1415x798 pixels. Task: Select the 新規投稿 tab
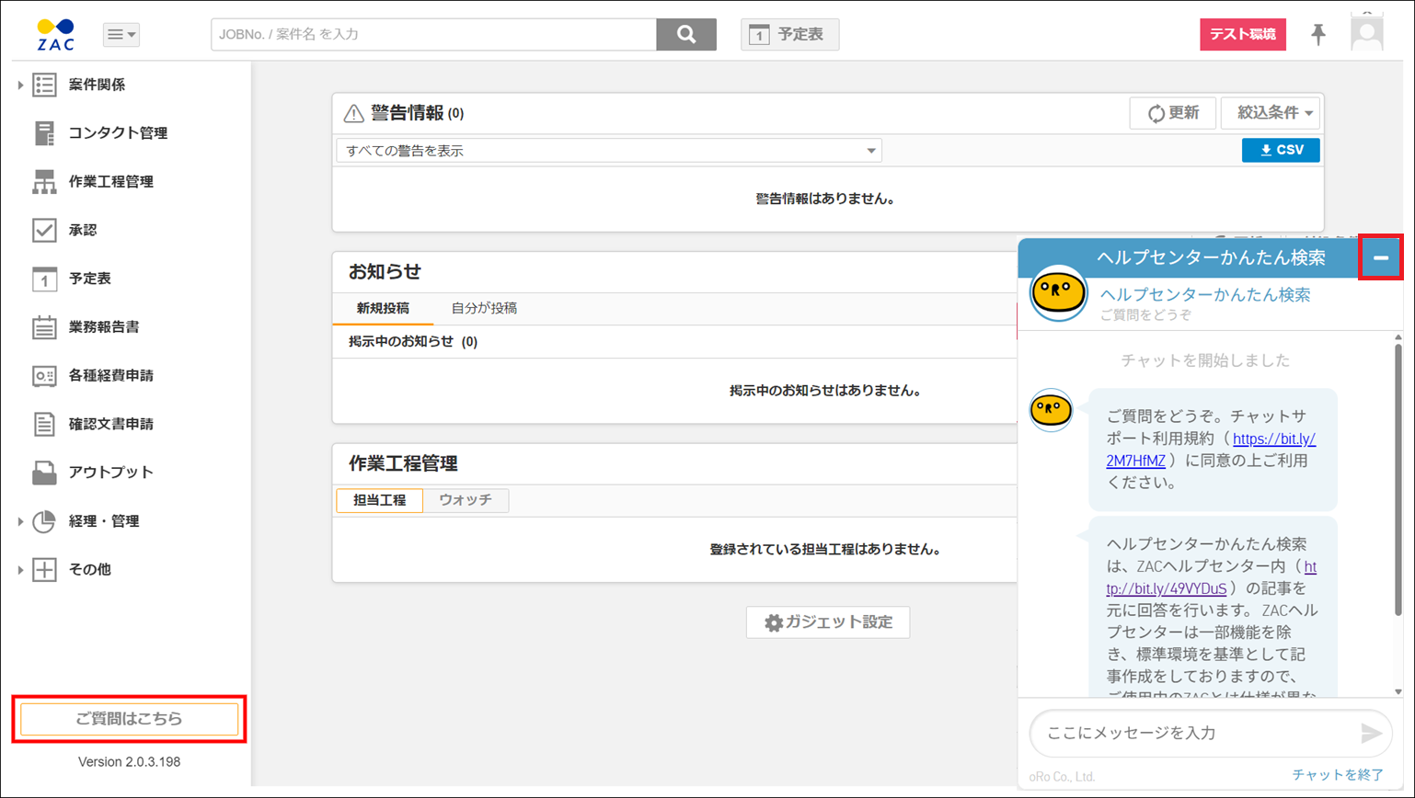click(x=383, y=309)
